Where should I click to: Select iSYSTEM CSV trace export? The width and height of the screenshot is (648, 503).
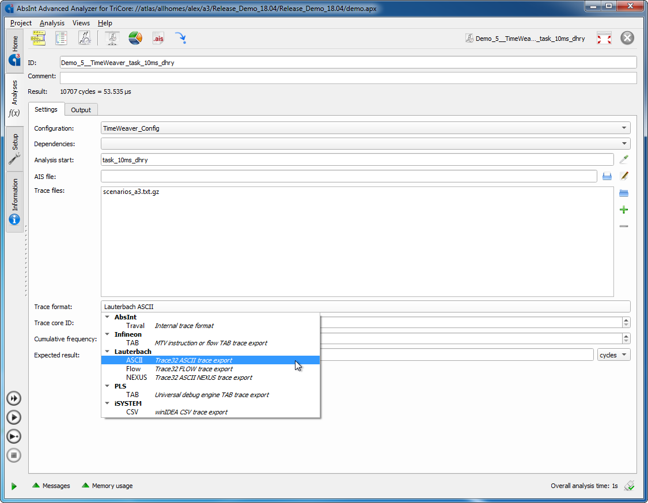point(210,412)
